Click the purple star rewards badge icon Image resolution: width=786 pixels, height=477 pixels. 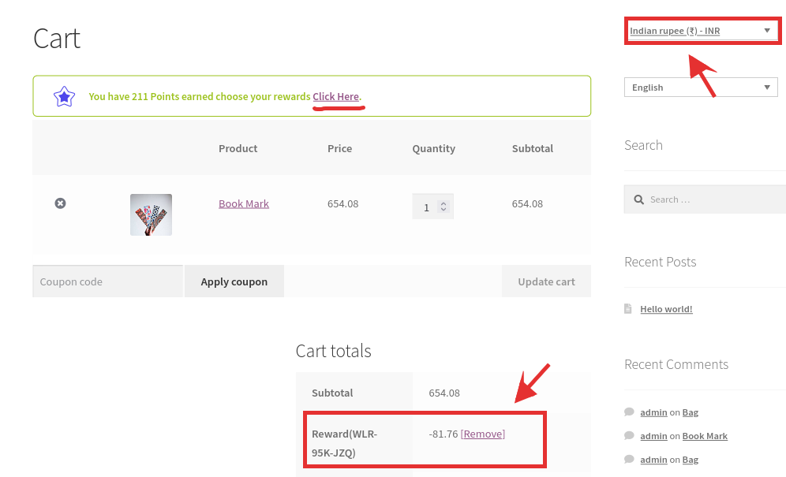[64, 96]
